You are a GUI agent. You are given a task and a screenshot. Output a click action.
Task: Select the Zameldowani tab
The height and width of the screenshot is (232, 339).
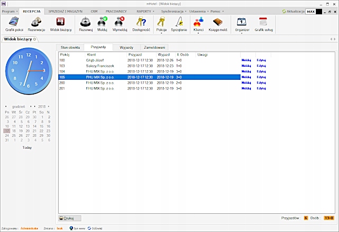click(x=158, y=48)
